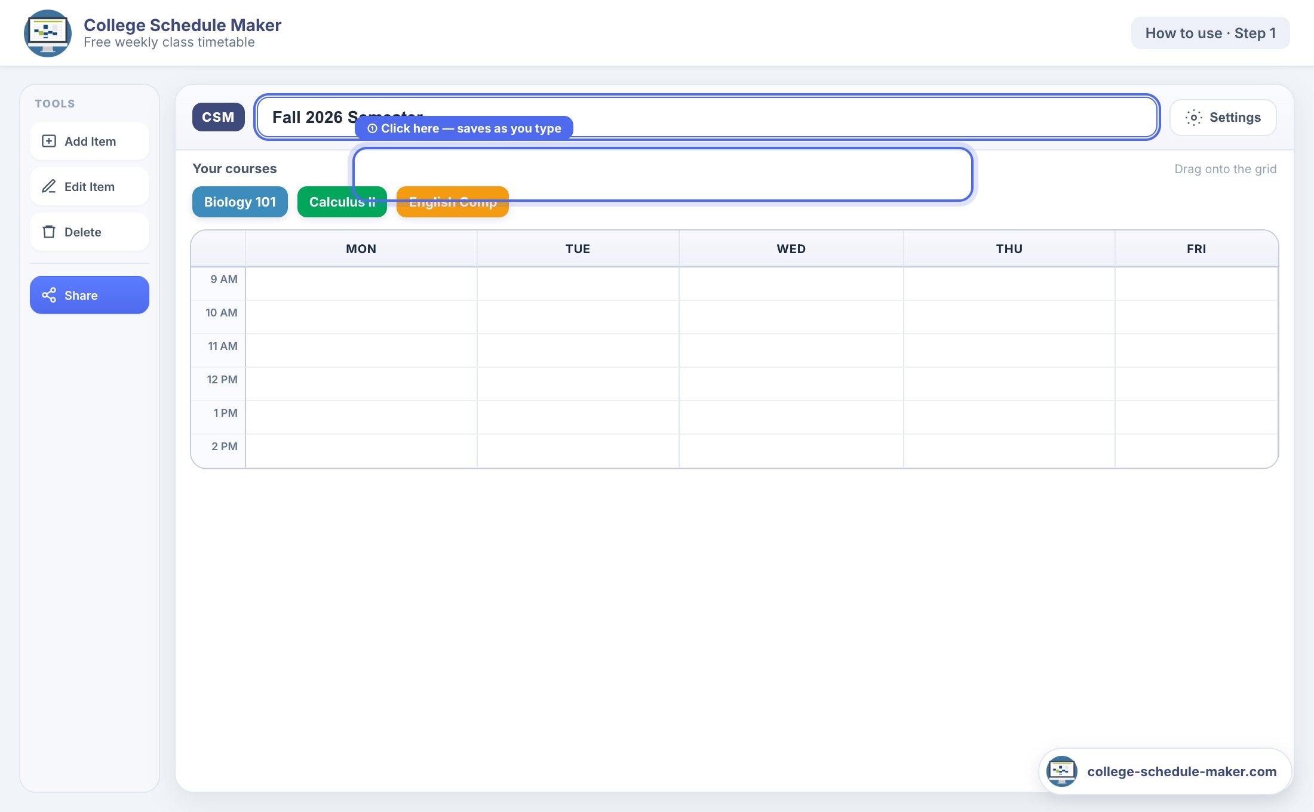Click the 'Free weekly class timetable' subtitle
Screen dimensions: 1314x812
point(169,42)
